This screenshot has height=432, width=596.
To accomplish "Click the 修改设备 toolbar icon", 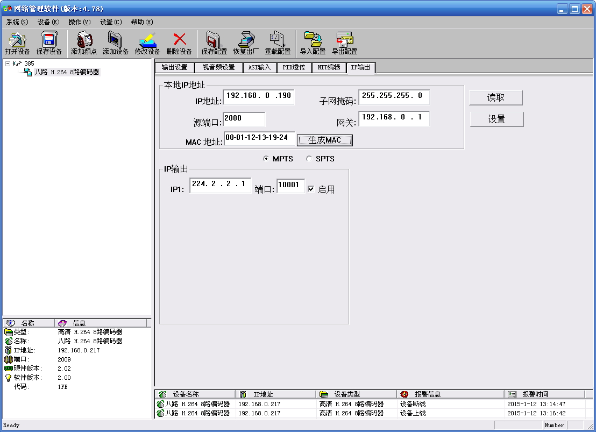I will click(147, 43).
